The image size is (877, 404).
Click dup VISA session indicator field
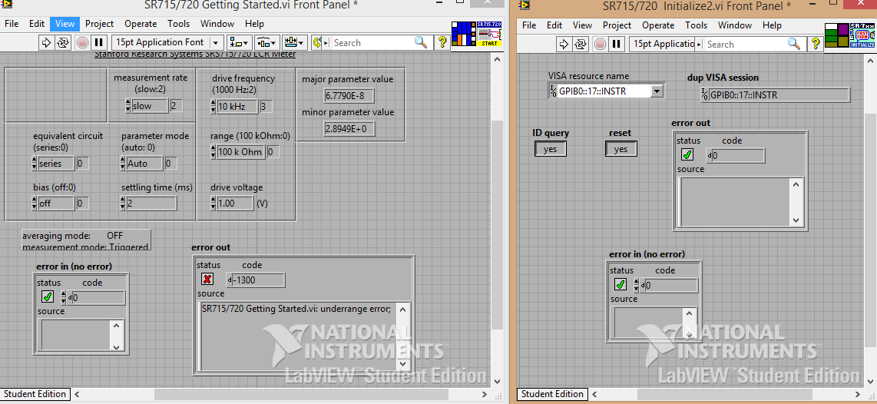pyautogui.click(x=775, y=94)
